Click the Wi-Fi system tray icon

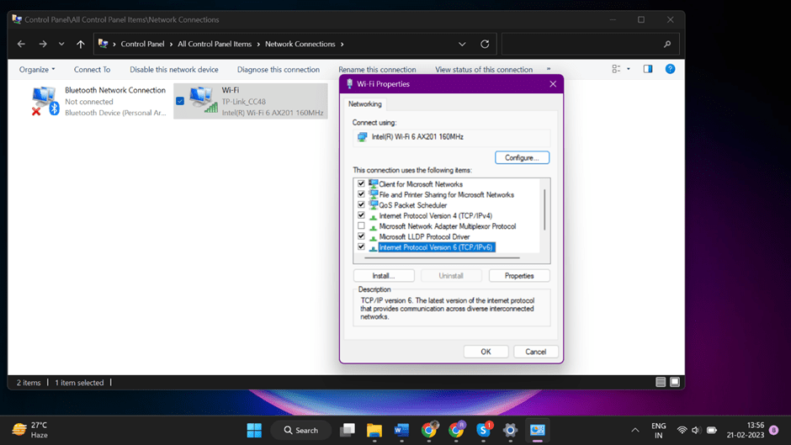coord(682,430)
